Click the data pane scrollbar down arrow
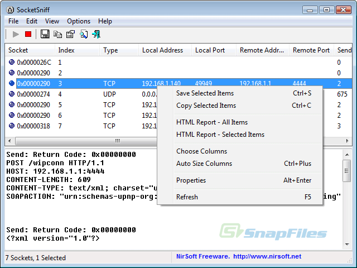 pos(347,245)
